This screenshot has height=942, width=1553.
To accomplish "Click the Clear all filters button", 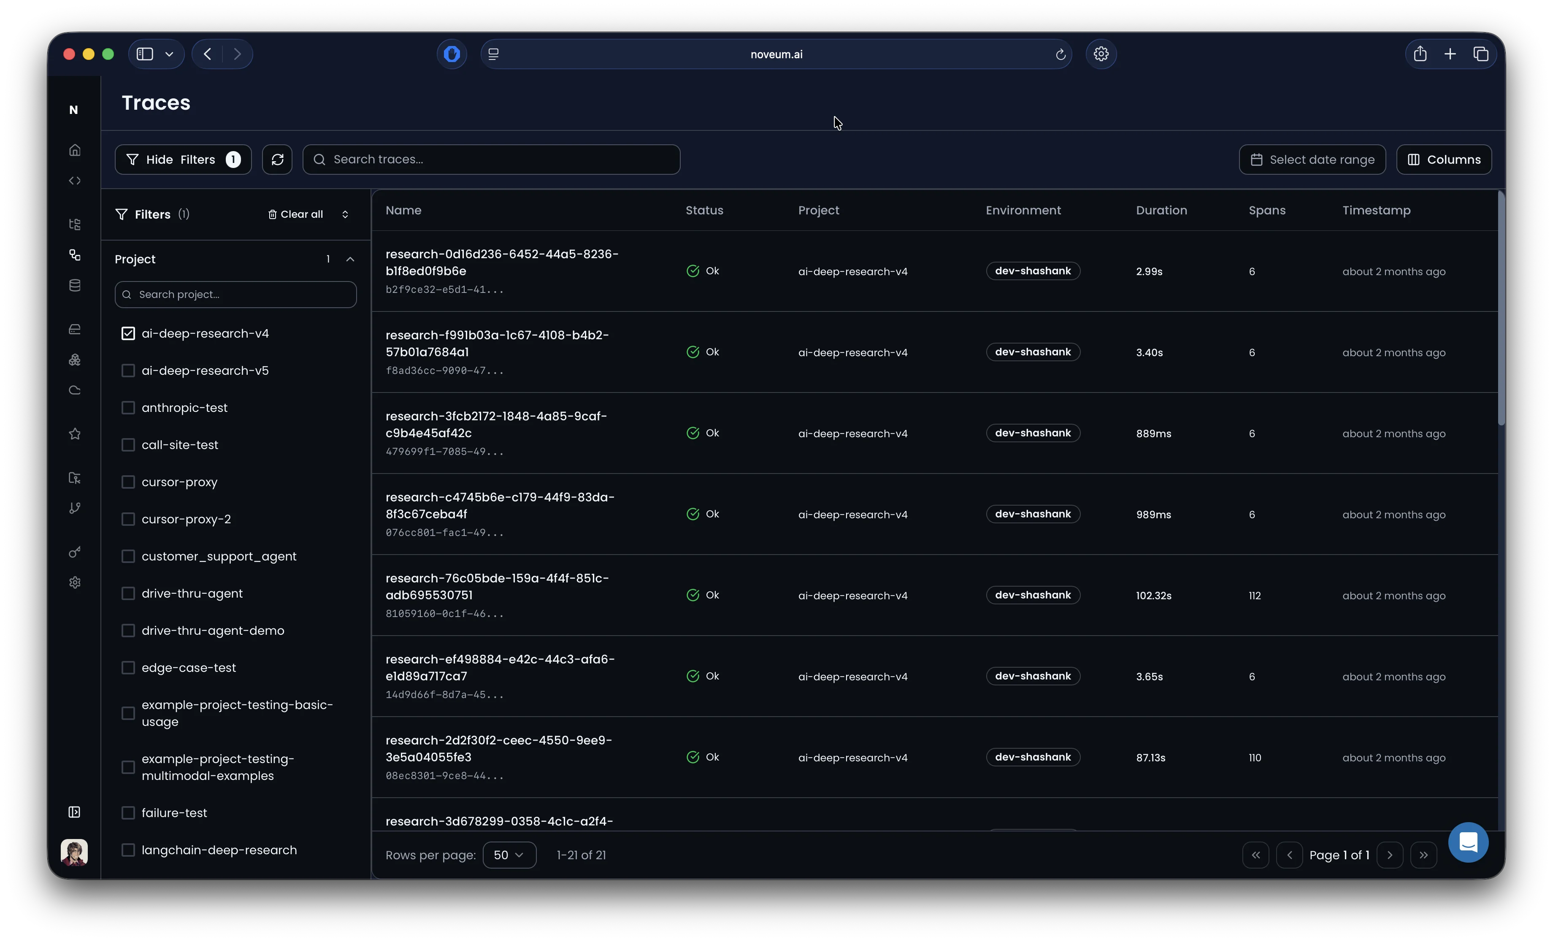I will (295, 214).
